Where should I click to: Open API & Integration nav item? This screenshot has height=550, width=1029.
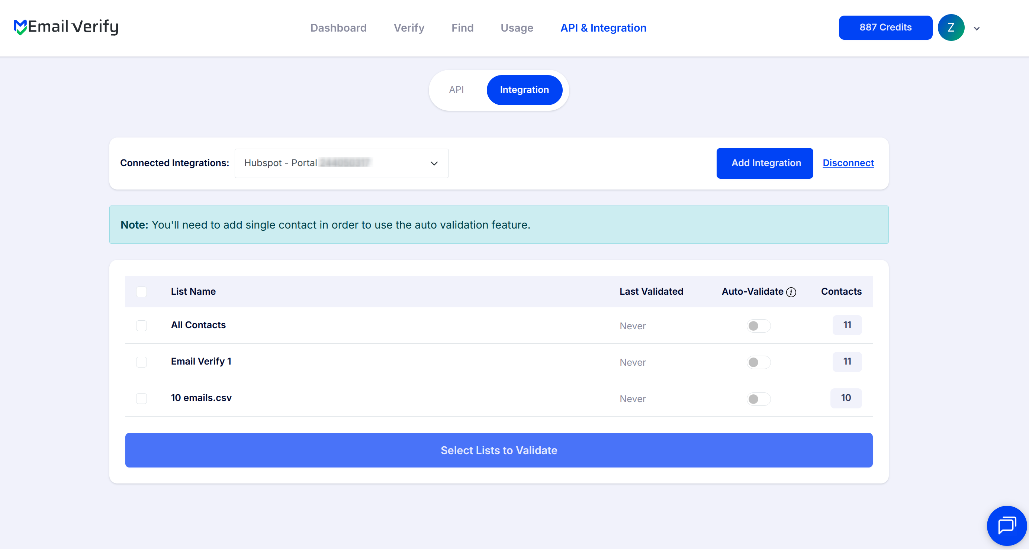click(x=603, y=27)
